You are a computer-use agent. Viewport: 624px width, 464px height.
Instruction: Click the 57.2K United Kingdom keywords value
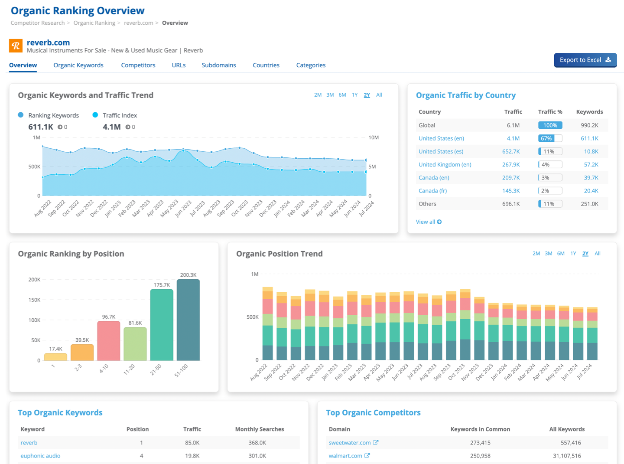591,164
